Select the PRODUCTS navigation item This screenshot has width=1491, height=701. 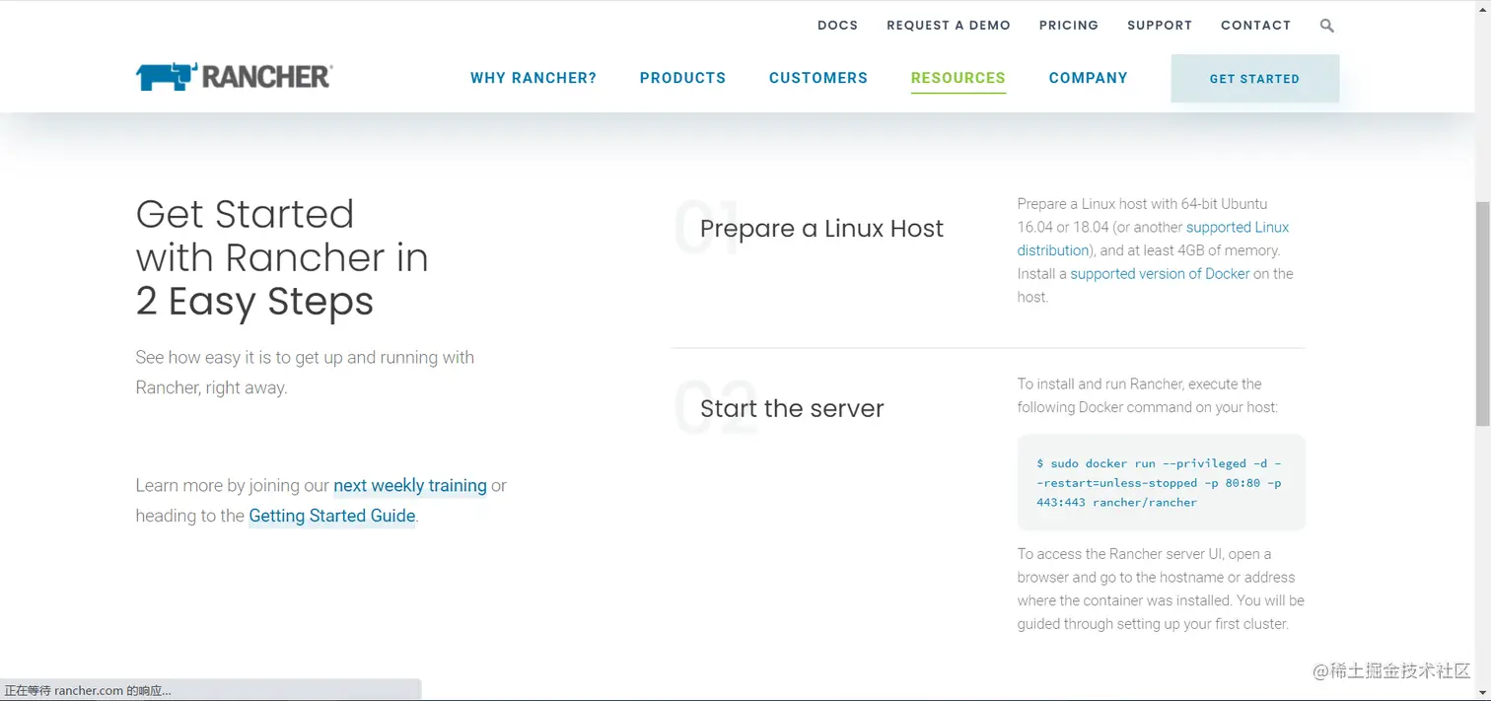pyautogui.click(x=682, y=78)
